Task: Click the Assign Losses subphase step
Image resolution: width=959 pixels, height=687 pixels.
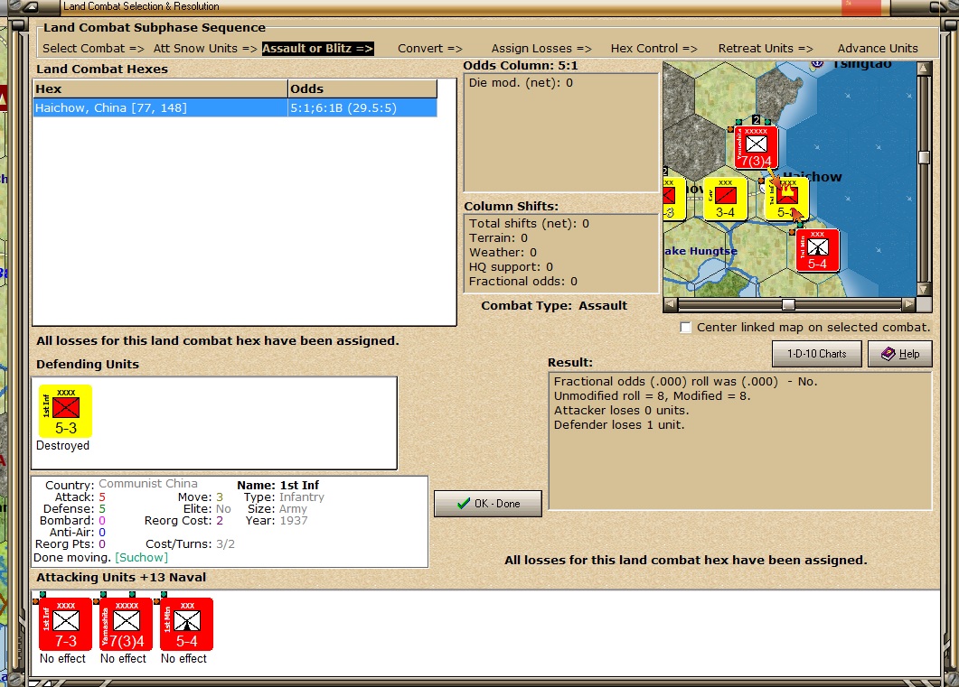Action: point(541,48)
